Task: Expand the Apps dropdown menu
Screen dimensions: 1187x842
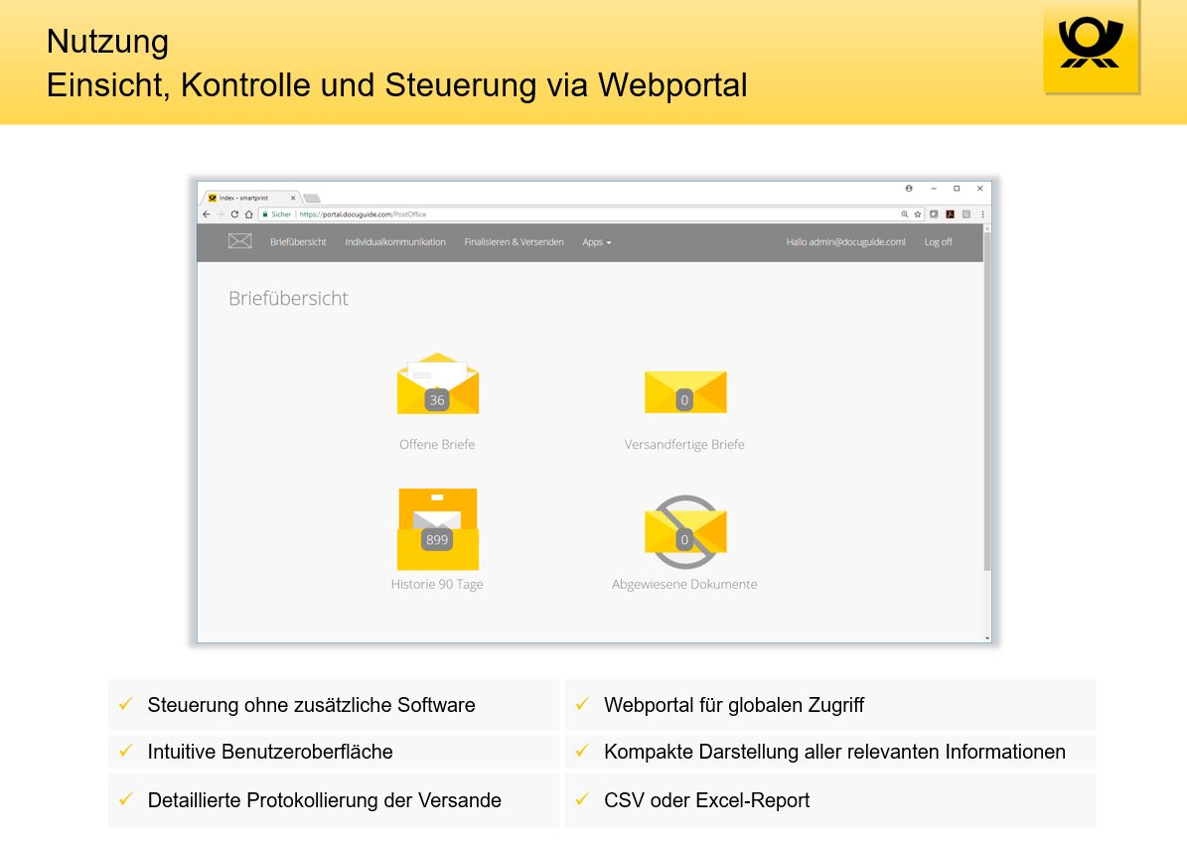Action: pos(596,242)
